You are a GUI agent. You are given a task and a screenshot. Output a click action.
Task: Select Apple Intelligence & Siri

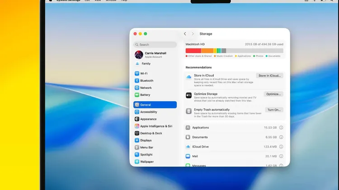click(155, 126)
